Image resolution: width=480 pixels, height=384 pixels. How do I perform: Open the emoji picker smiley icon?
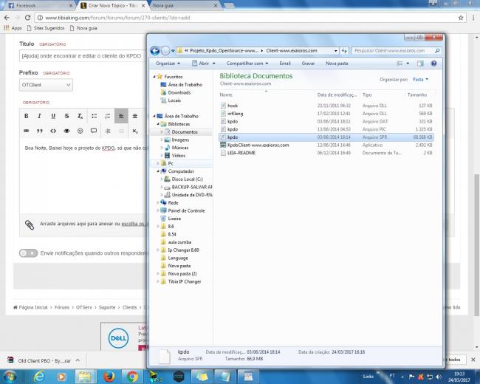[80, 131]
